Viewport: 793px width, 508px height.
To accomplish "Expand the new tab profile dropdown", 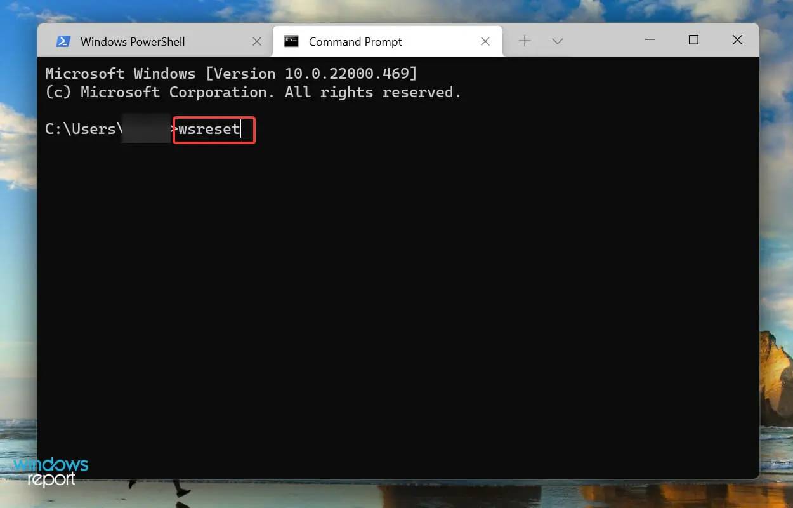I will click(558, 41).
